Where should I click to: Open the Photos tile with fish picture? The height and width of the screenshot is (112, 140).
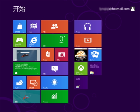coord(27,55)
